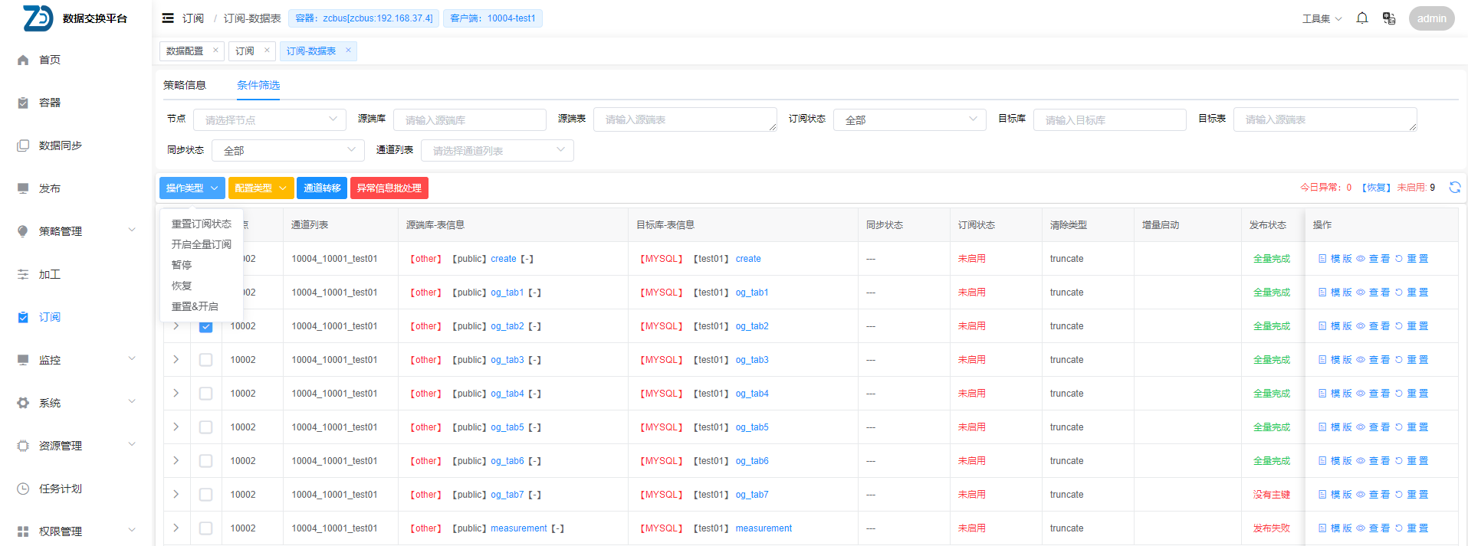Viewport: 1468px width, 546px height.
Task: Click the red 异常信息批处理 button
Action: pyautogui.click(x=389, y=188)
